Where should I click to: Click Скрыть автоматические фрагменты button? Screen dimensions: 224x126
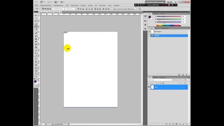coord(124,9)
